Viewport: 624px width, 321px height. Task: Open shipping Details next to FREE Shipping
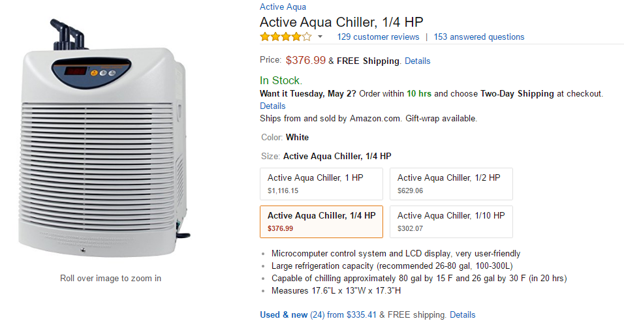(x=417, y=61)
